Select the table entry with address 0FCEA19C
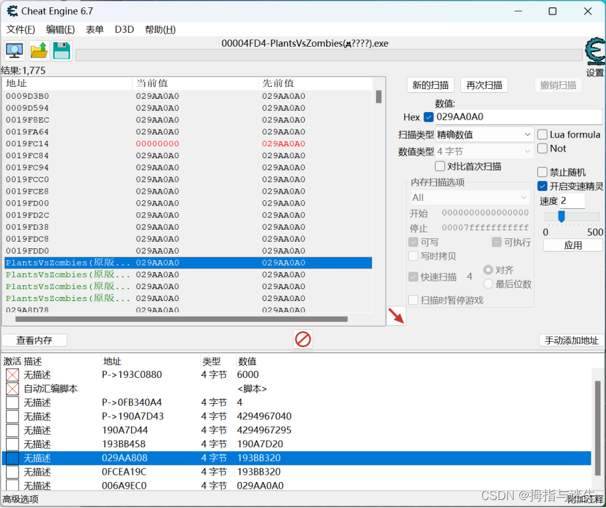This screenshot has width=606, height=508. [297, 472]
